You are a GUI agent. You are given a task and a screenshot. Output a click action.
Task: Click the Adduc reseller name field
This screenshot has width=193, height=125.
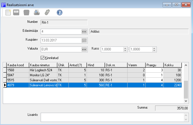click(139, 31)
